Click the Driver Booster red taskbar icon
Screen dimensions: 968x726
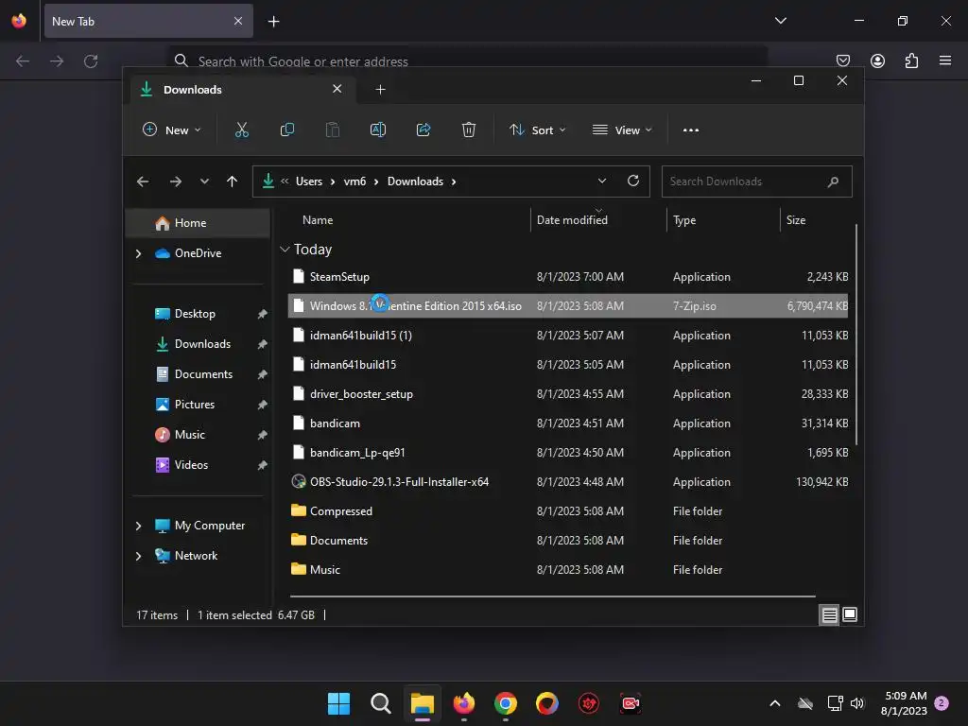coord(588,703)
